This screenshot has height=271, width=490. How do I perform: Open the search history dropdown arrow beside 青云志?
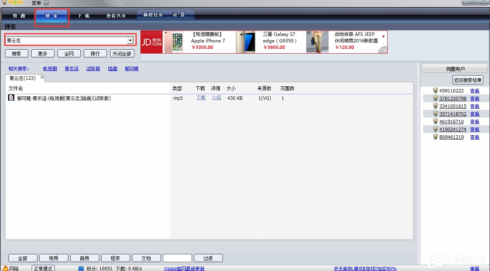coord(131,40)
